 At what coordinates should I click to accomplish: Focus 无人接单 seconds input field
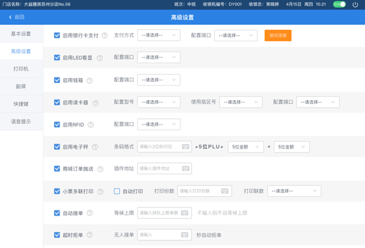pos(164,235)
